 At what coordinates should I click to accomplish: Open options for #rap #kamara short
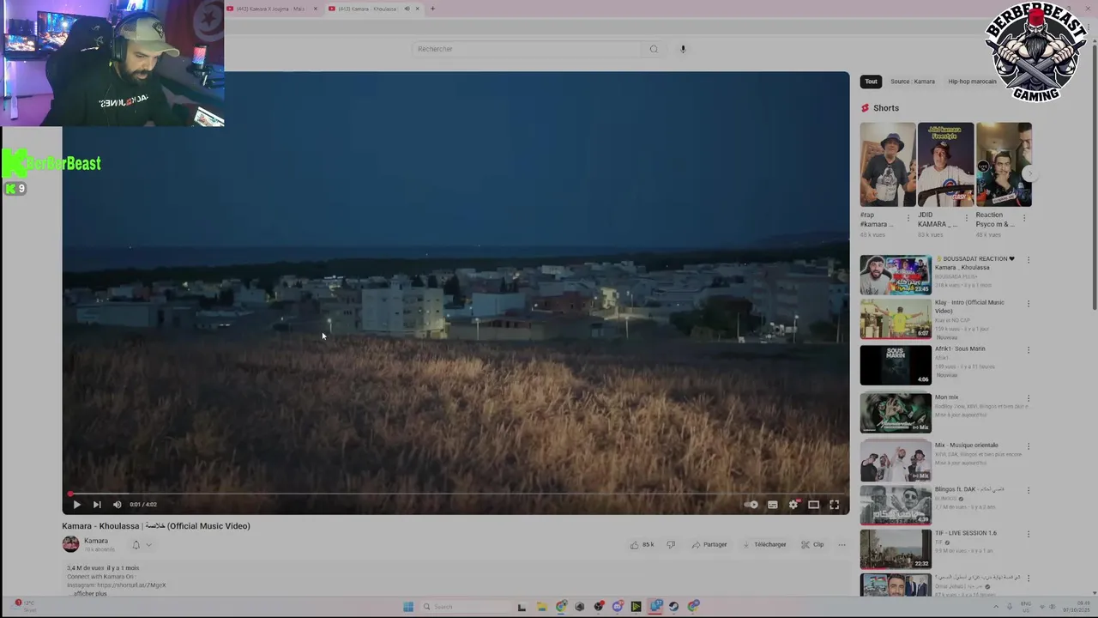908,218
